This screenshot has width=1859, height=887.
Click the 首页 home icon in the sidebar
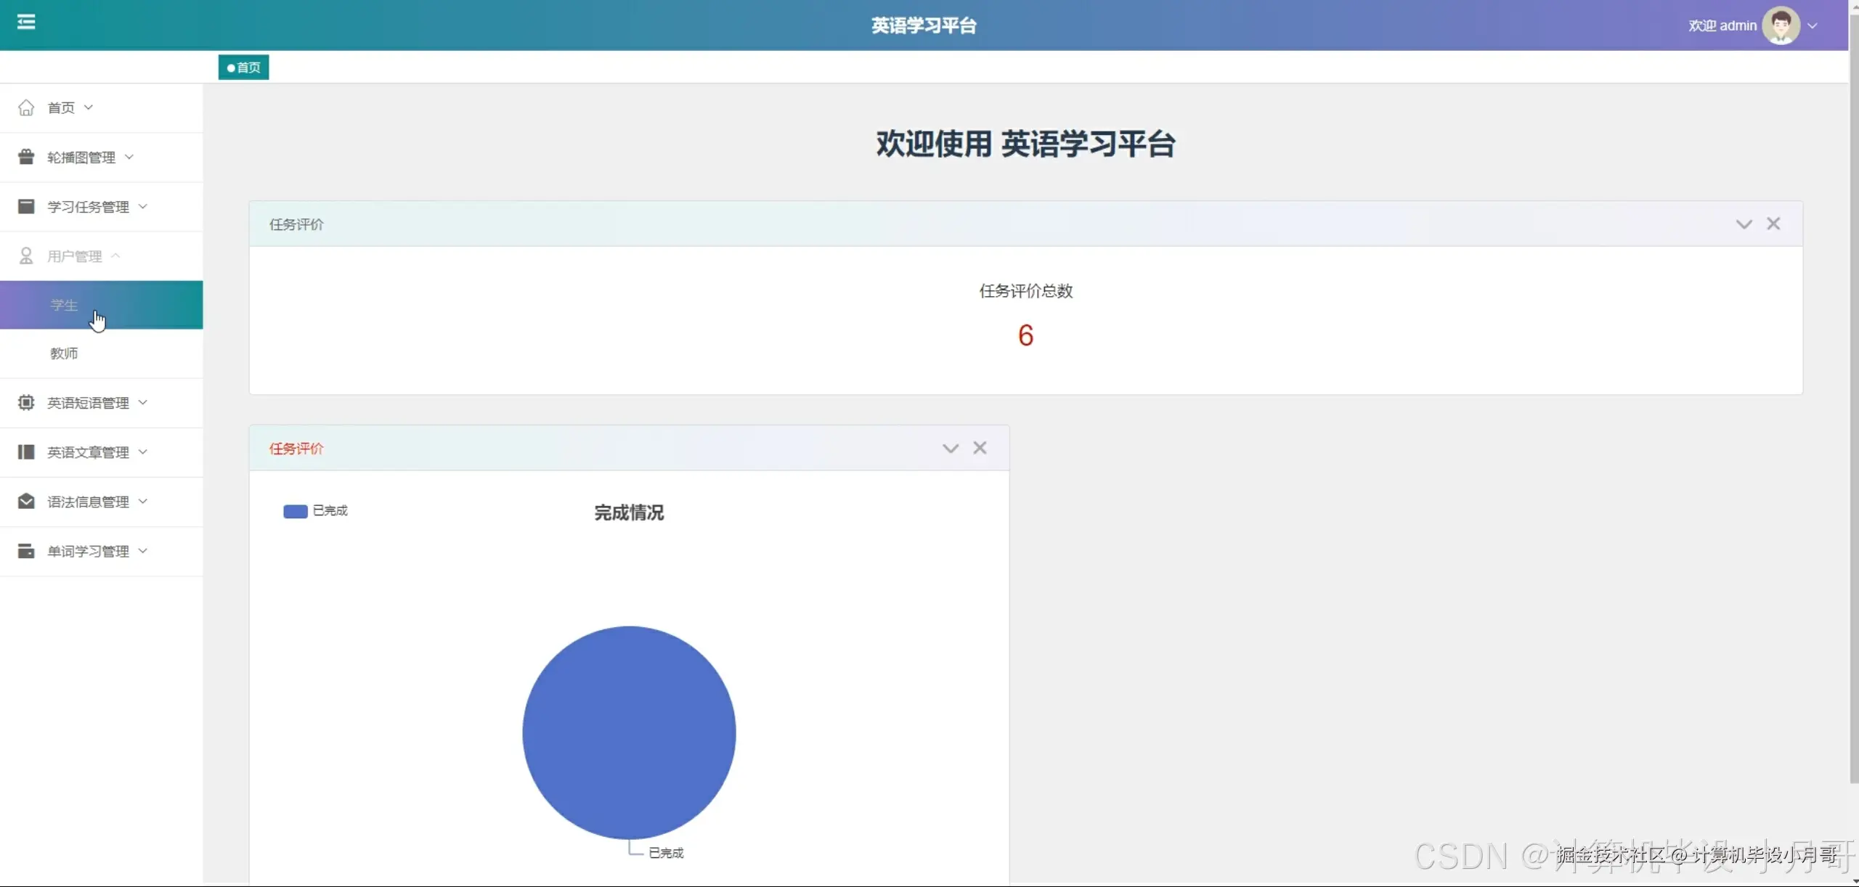pos(26,107)
